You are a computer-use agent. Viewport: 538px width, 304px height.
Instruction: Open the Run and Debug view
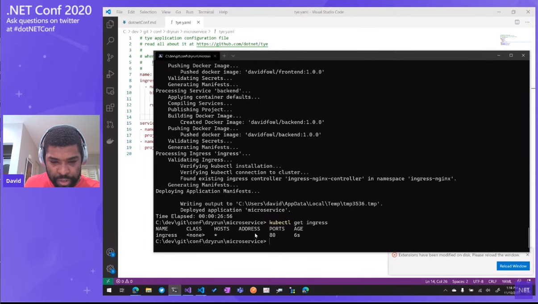click(110, 74)
